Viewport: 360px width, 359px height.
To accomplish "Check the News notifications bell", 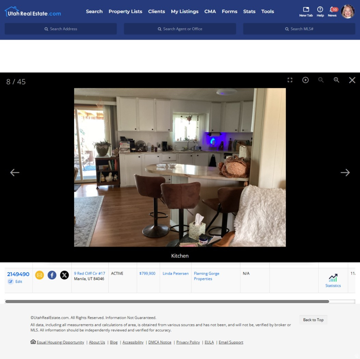I will coord(332,10).
